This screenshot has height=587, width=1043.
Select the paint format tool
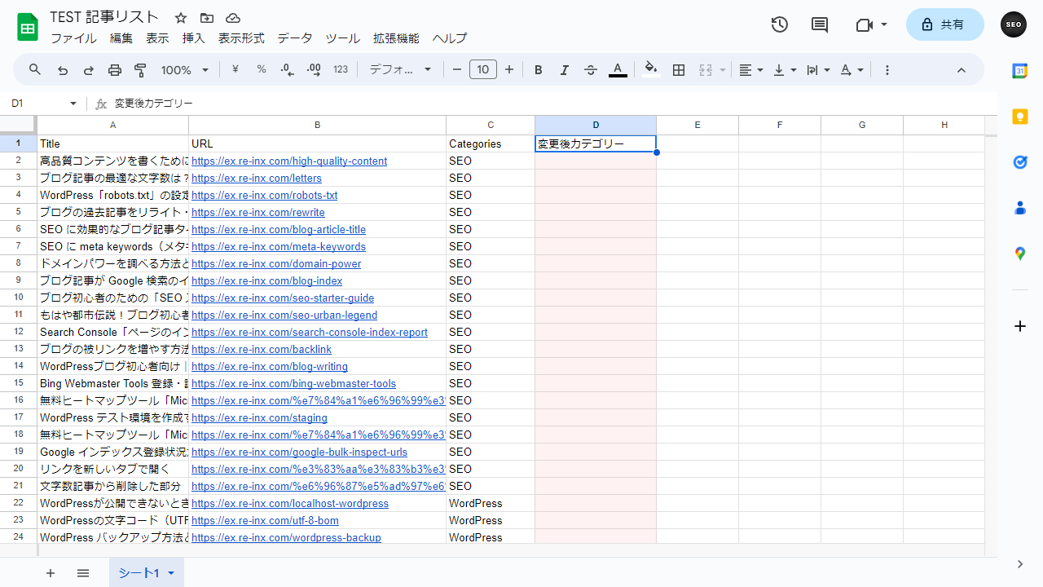140,70
